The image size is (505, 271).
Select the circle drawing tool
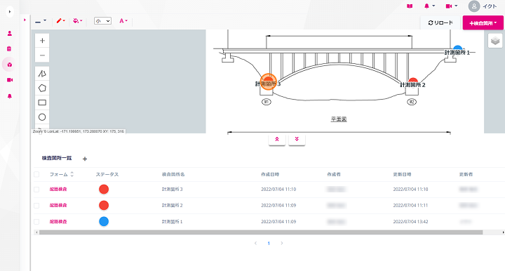tap(42, 117)
